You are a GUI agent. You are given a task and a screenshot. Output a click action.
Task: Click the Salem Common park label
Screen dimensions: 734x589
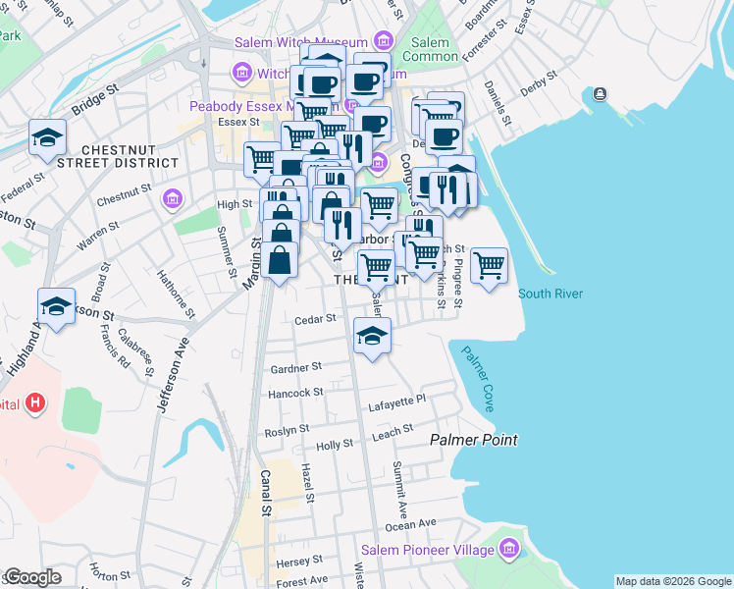[430, 49]
